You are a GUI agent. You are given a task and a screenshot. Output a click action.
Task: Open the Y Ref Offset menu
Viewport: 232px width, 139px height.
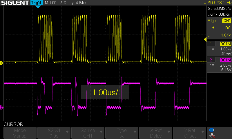190,133
